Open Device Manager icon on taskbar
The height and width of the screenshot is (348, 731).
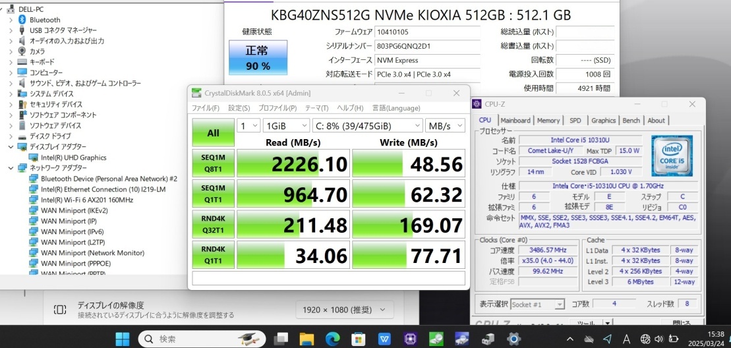[488, 339]
